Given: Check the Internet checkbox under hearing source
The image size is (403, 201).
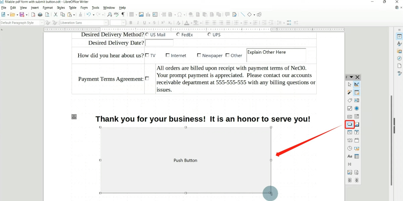Looking at the screenshot, I should coord(168,55).
